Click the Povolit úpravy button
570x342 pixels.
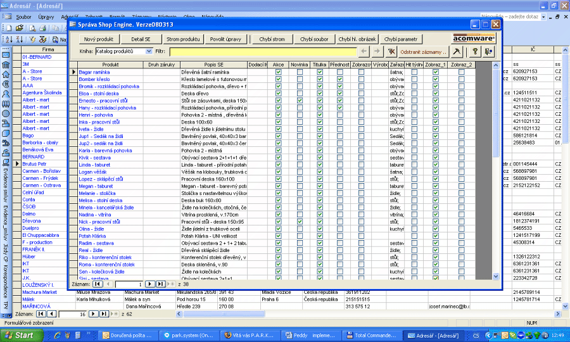click(x=225, y=39)
